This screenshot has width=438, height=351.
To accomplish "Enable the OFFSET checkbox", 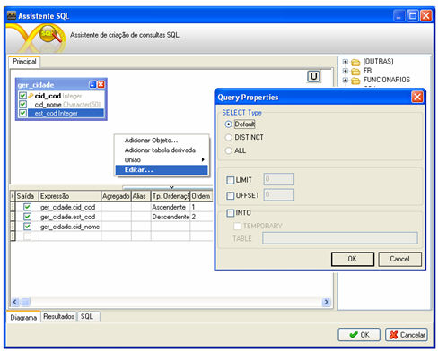I will [x=231, y=195].
